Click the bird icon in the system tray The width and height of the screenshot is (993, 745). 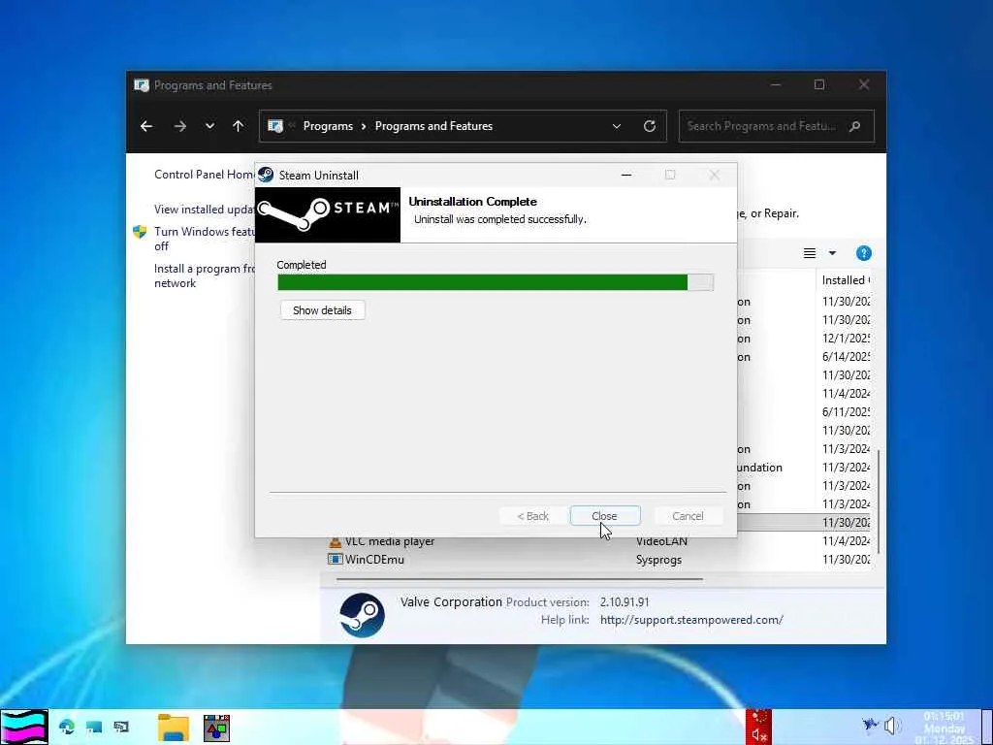tap(870, 724)
